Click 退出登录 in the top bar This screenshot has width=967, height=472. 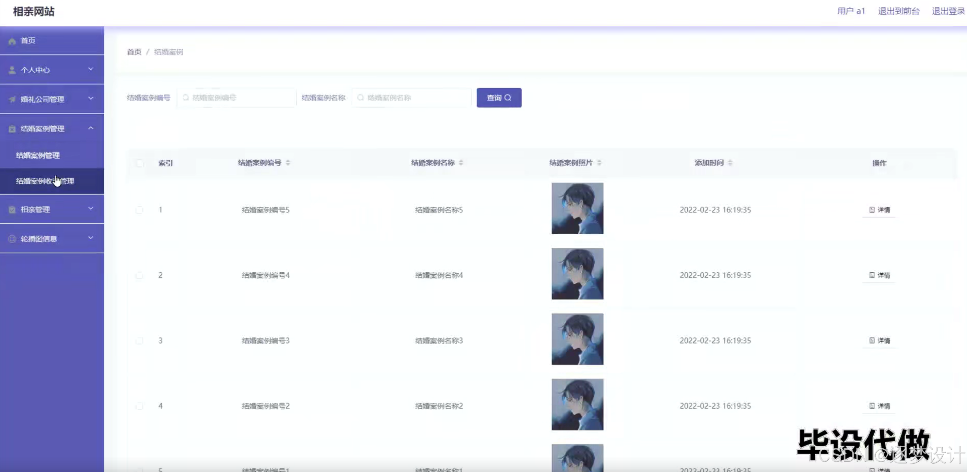tap(948, 11)
